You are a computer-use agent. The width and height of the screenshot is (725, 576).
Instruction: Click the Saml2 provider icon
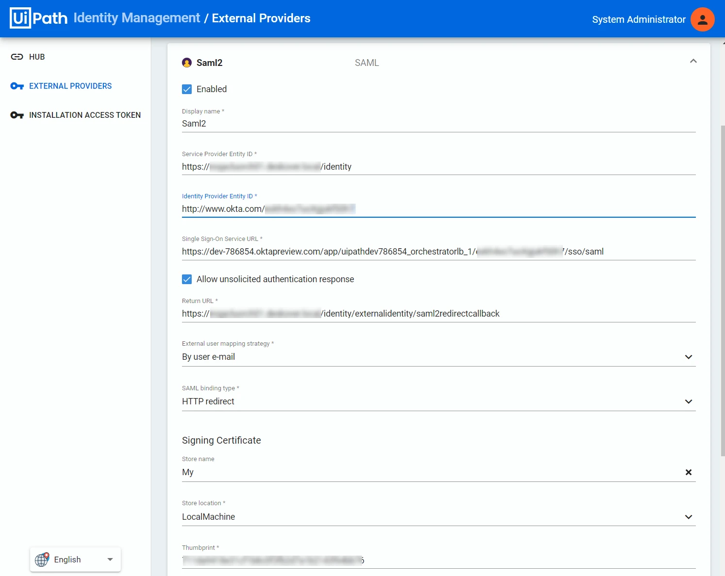(x=187, y=63)
